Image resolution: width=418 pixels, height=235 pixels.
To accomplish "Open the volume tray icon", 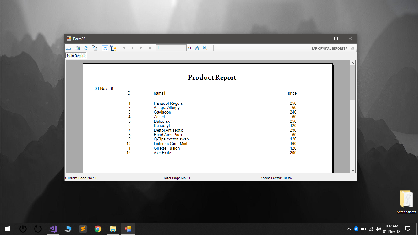I will [x=378, y=229].
